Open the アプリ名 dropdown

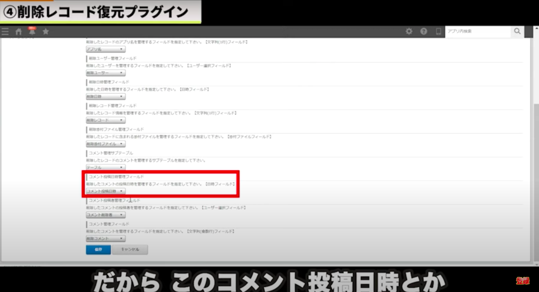point(106,49)
